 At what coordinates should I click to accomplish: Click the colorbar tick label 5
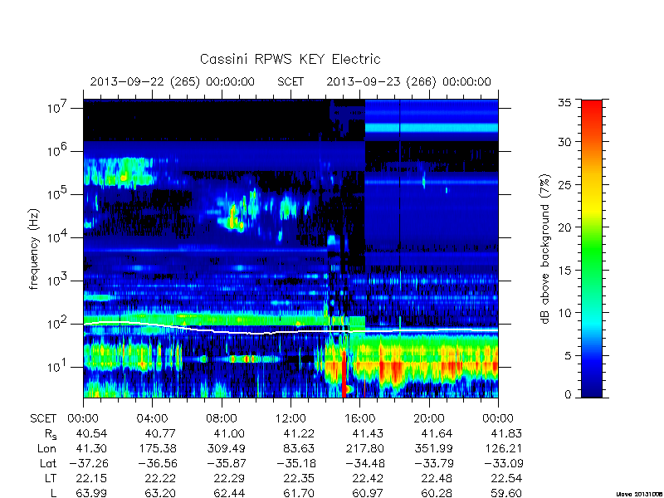coord(568,356)
